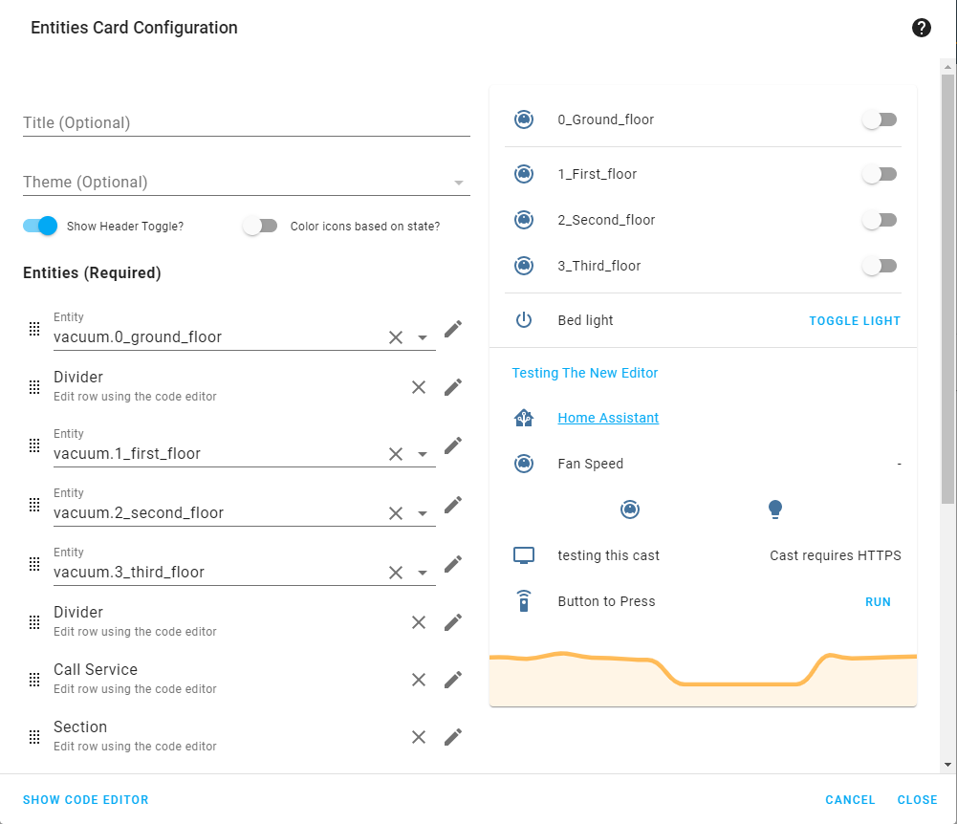Viewport: 957px width, 824px height.
Task: Grab the drag handle for vacuum.2_second_floor
Action: [34, 505]
